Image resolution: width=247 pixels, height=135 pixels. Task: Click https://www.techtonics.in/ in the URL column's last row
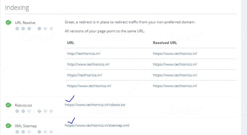pyautogui.click(x=89, y=86)
